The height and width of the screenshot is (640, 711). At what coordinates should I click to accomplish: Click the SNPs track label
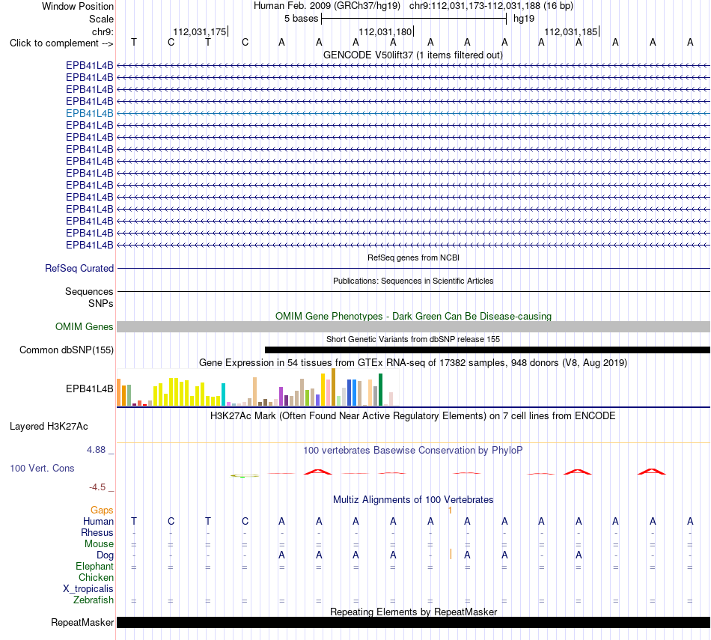101,303
